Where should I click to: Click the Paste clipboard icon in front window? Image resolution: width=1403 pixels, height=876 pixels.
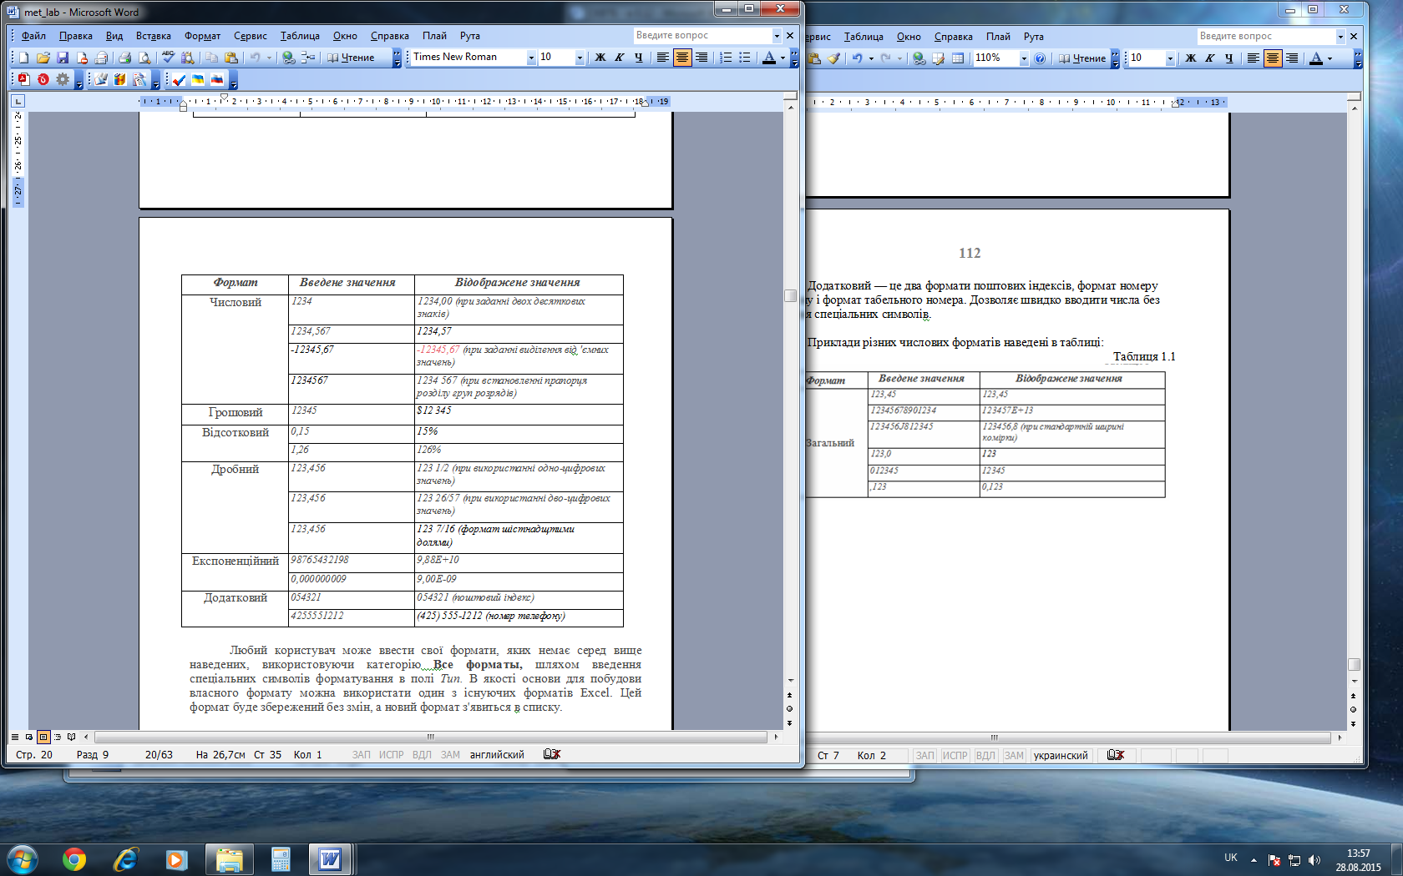click(231, 58)
